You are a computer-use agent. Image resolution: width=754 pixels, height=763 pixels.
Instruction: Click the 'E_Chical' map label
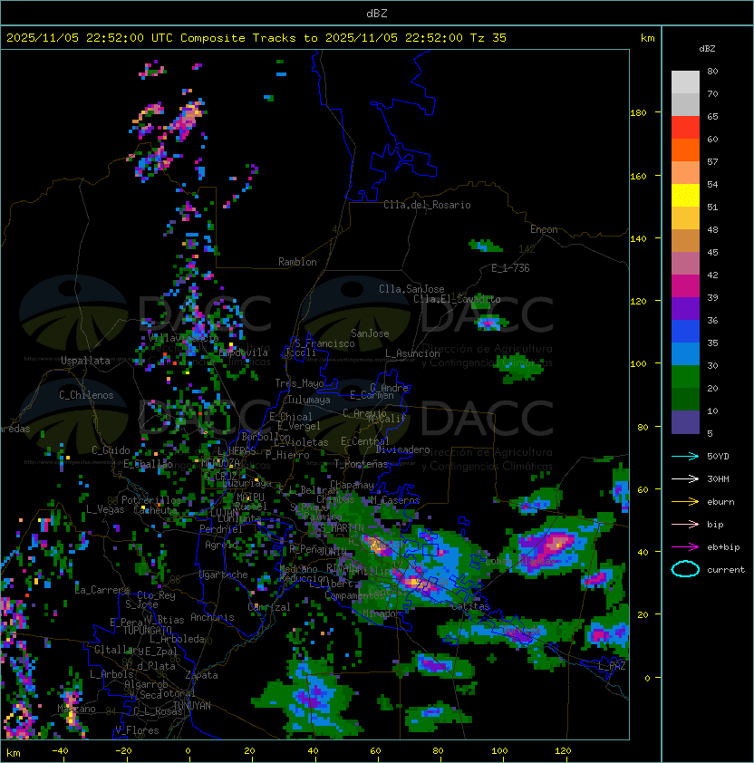tap(291, 417)
